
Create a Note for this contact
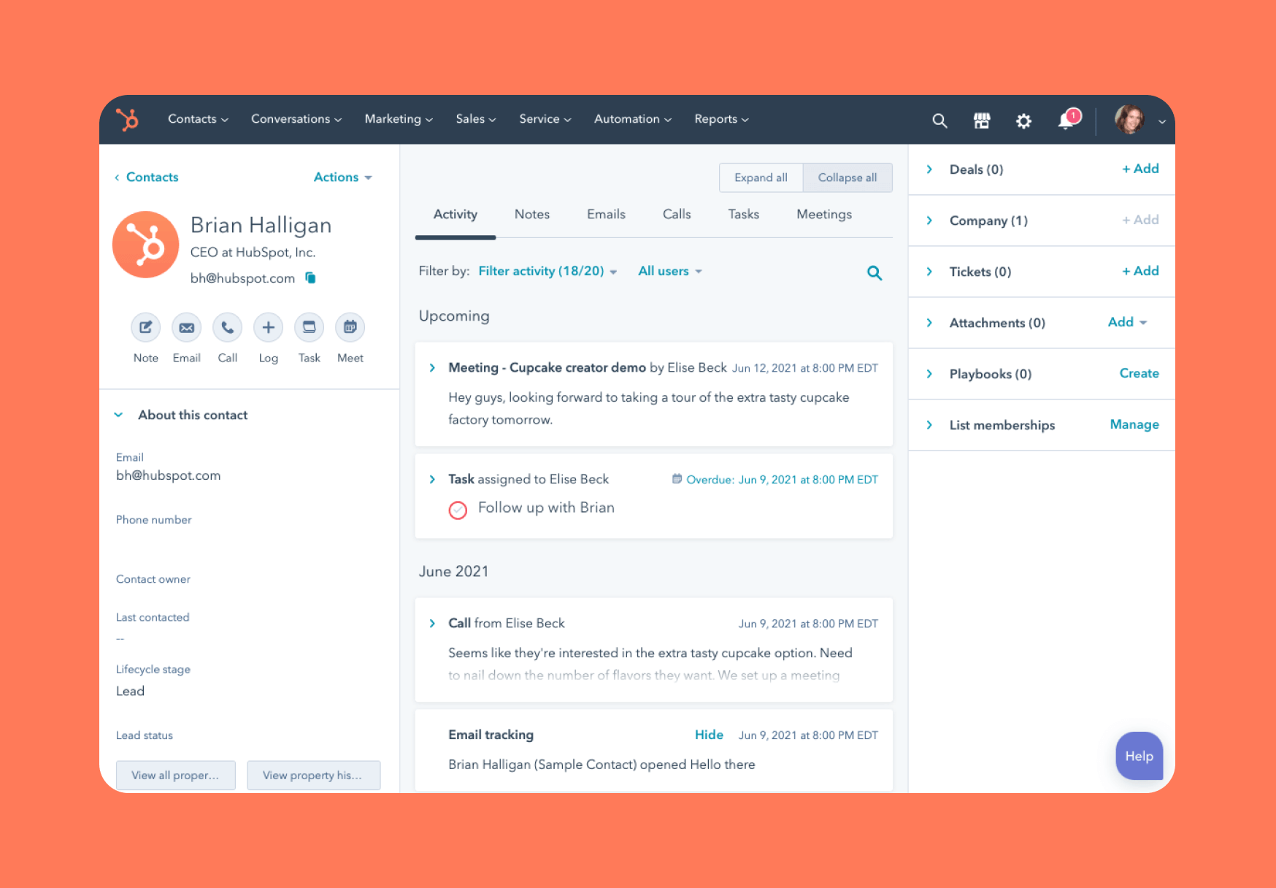point(145,327)
